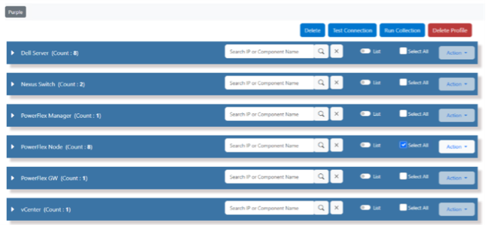Select the Purple profile tag

(x=15, y=12)
